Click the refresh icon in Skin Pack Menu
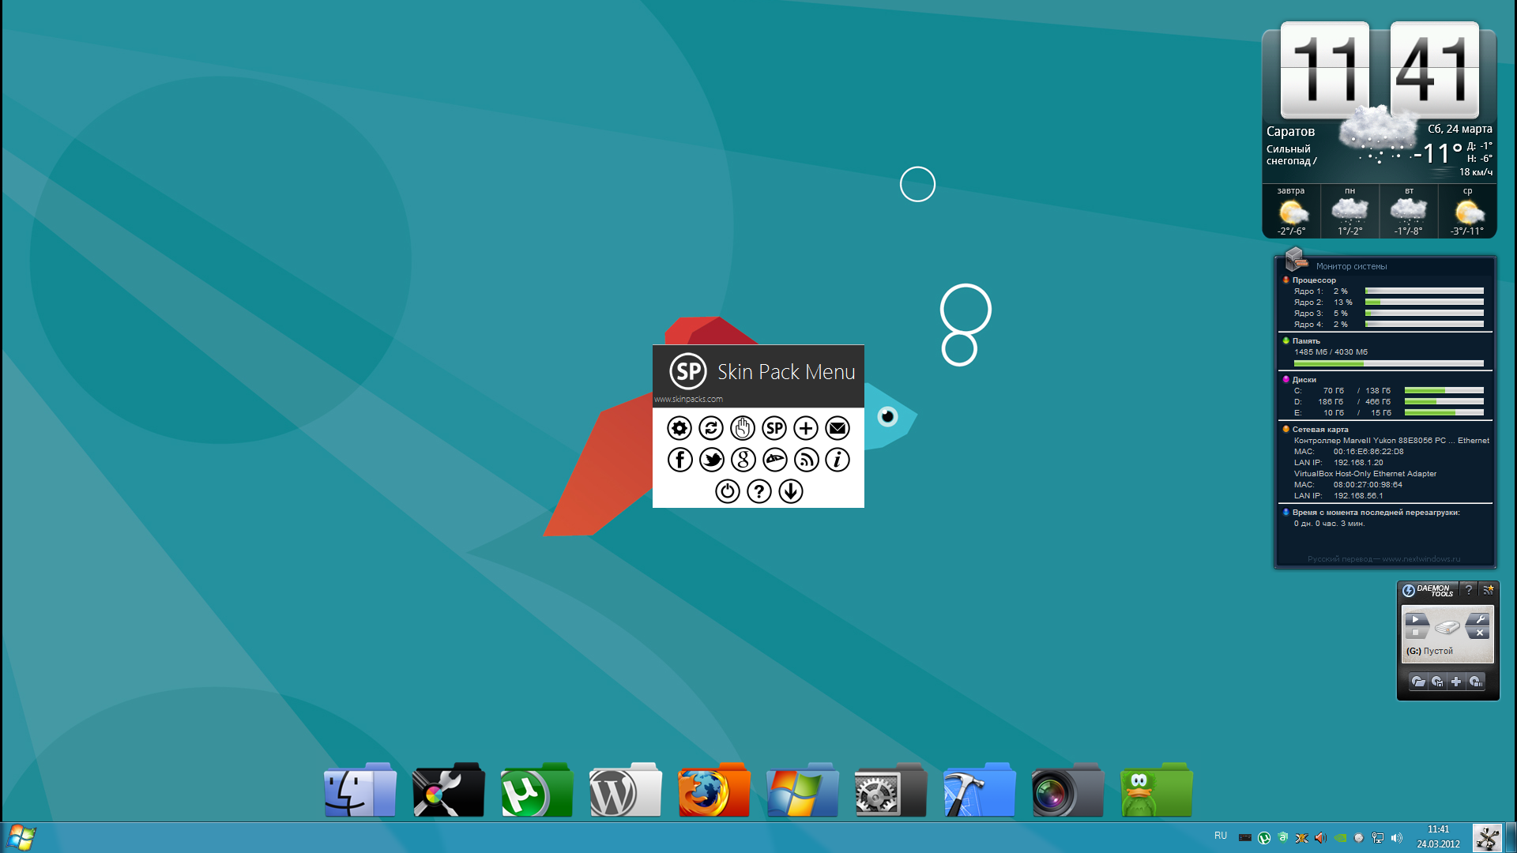 point(710,428)
